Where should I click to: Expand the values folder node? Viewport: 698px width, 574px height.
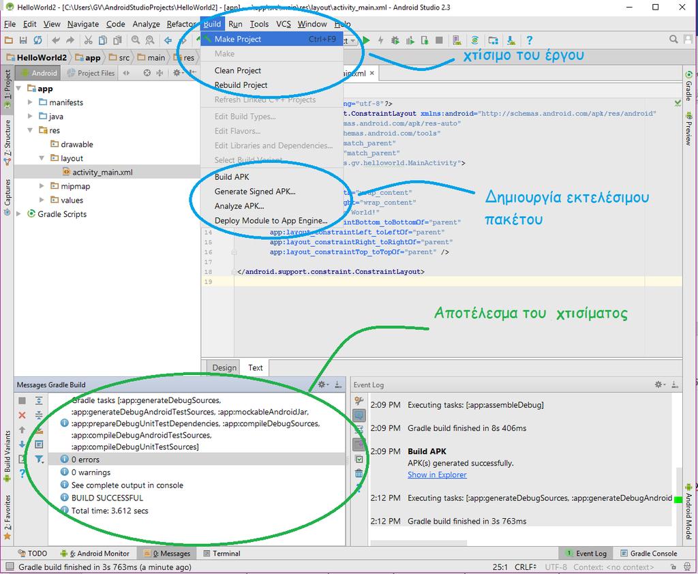pos(42,200)
